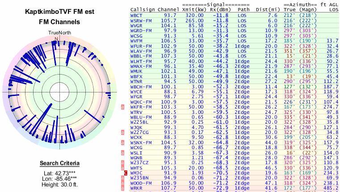This screenshot has width=340, height=192.
Task: Click the 'a' badge beside WOOD-FM
Action: (x=122, y=182)
